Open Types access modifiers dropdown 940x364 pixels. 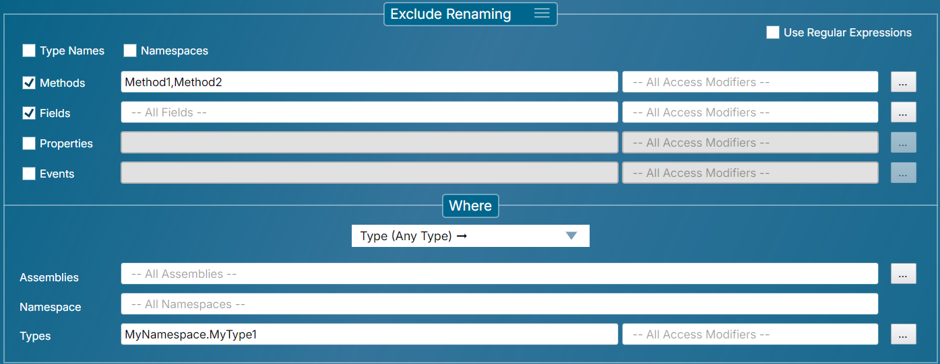pyautogui.click(x=749, y=334)
